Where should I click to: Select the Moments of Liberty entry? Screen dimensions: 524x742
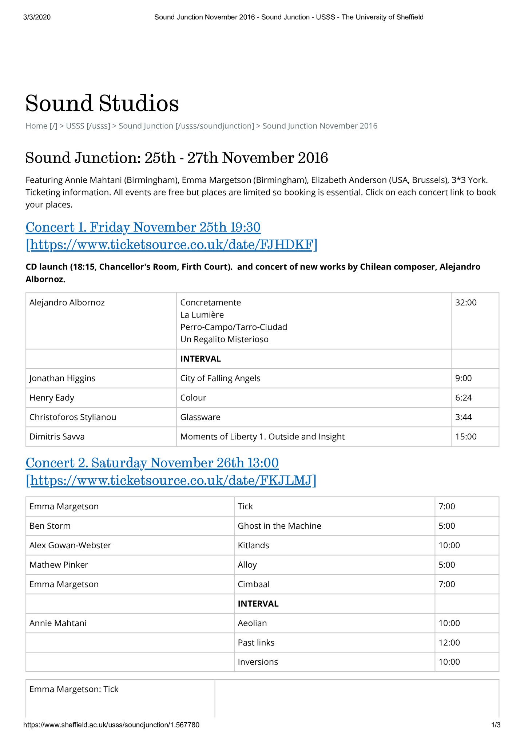[262, 437]
